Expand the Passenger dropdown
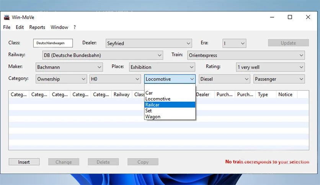This screenshot has width=320, height=185. pyautogui.click(x=279, y=79)
